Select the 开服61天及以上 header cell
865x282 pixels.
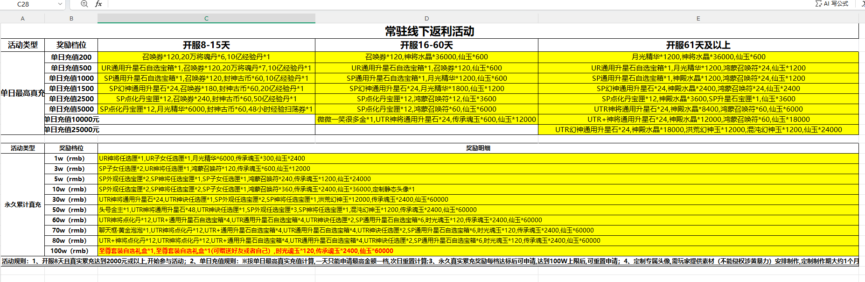698,45
